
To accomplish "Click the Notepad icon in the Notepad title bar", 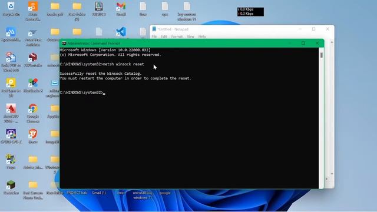I will pyautogui.click(x=154, y=29).
